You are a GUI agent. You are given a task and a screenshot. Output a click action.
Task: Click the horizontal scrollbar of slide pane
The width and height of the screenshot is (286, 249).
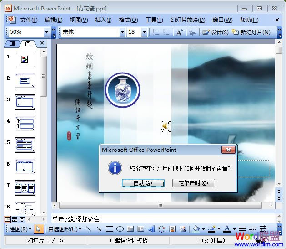click(x=161, y=205)
